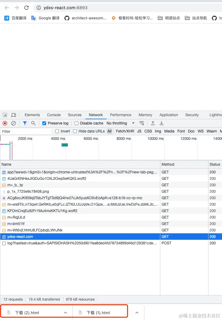Focus the Filter input field

click(x=26, y=132)
